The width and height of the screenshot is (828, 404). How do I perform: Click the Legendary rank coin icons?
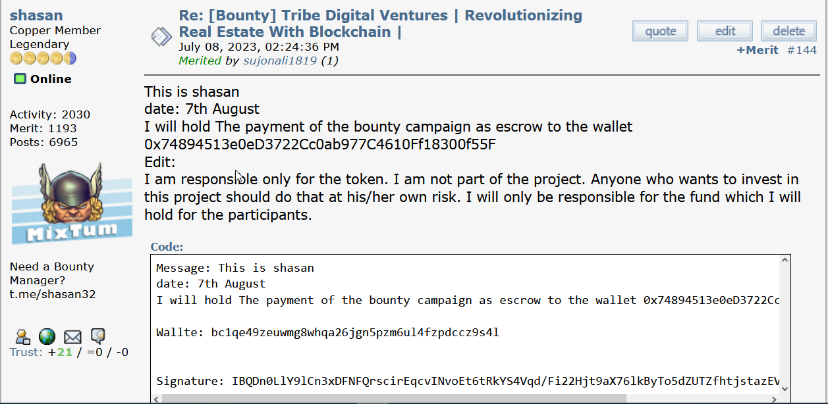tap(43, 59)
